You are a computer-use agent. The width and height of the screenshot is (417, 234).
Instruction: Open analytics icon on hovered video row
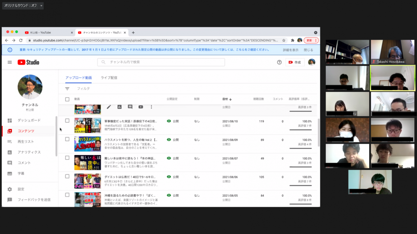coord(120,107)
